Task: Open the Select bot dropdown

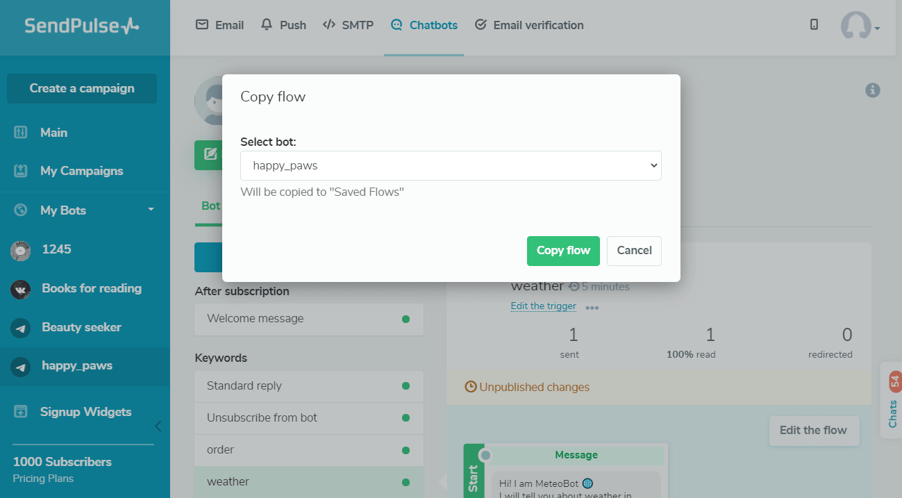Action: 451,165
